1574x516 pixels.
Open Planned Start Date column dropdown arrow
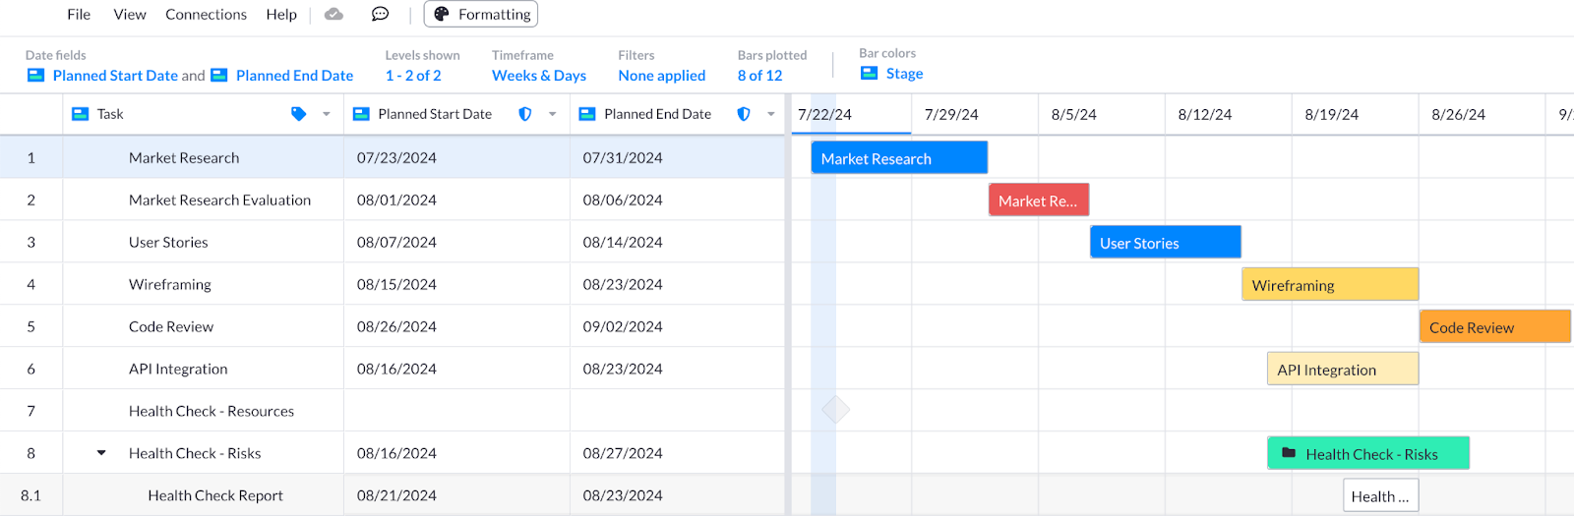(x=552, y=114)
